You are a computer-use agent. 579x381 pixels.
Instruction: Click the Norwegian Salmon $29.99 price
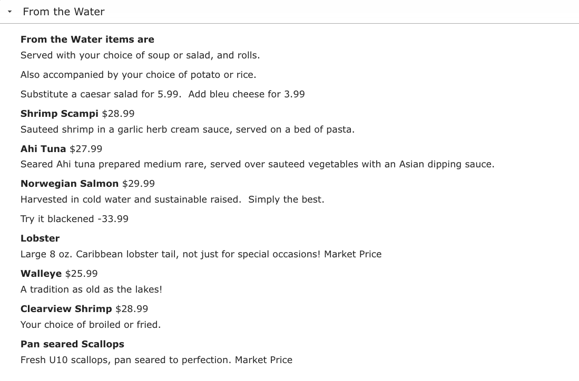click(x=139, y=184)
